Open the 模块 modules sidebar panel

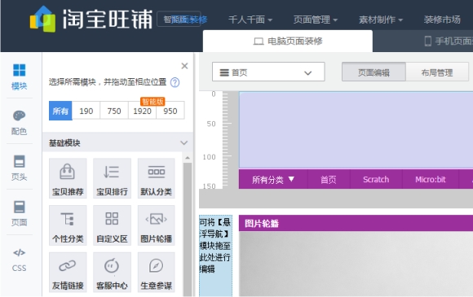pyautogui.click(x=20, y=77)
